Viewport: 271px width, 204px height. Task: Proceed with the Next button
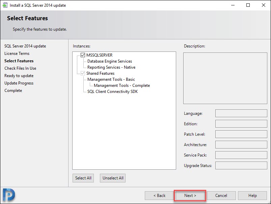click(x=190, y=196)
